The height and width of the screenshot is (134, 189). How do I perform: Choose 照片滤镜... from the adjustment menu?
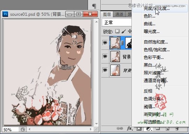pos(154,73)
